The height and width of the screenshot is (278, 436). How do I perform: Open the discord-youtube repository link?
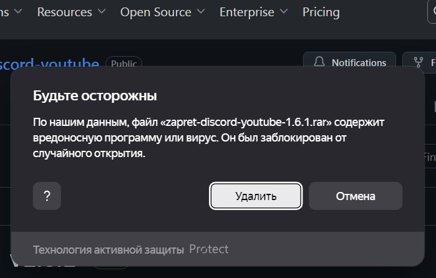pyautogui.click(x=49, y=62)
